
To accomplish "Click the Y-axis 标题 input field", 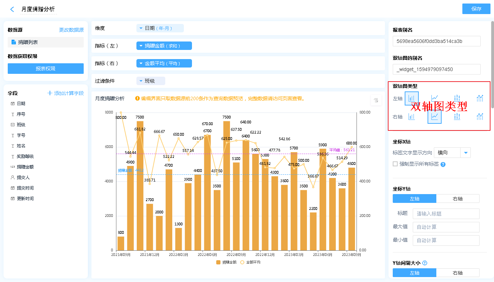I will pyautogui.click(x=446, y=214).
